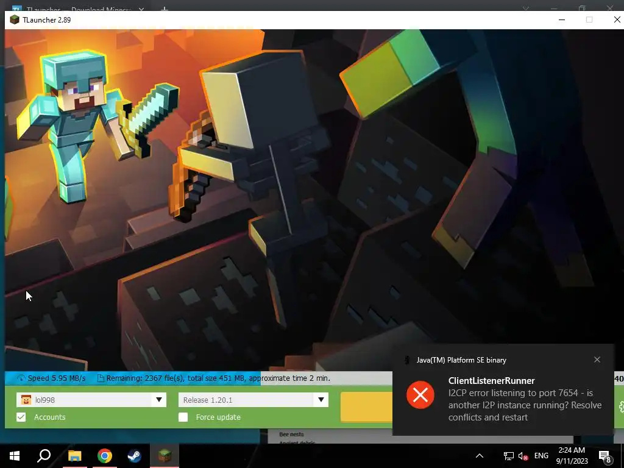Click the TLauncher grass block taskbar icon
The width and height of the screenshot is (624, 468).
point(165,456)
